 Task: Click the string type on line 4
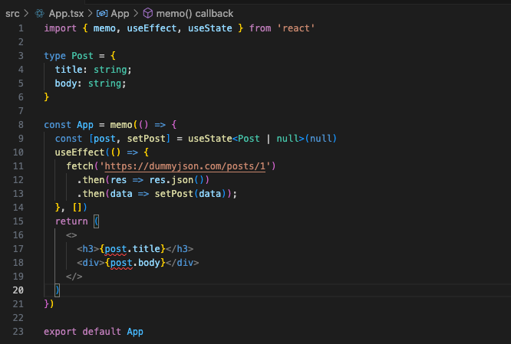[110, 70]
